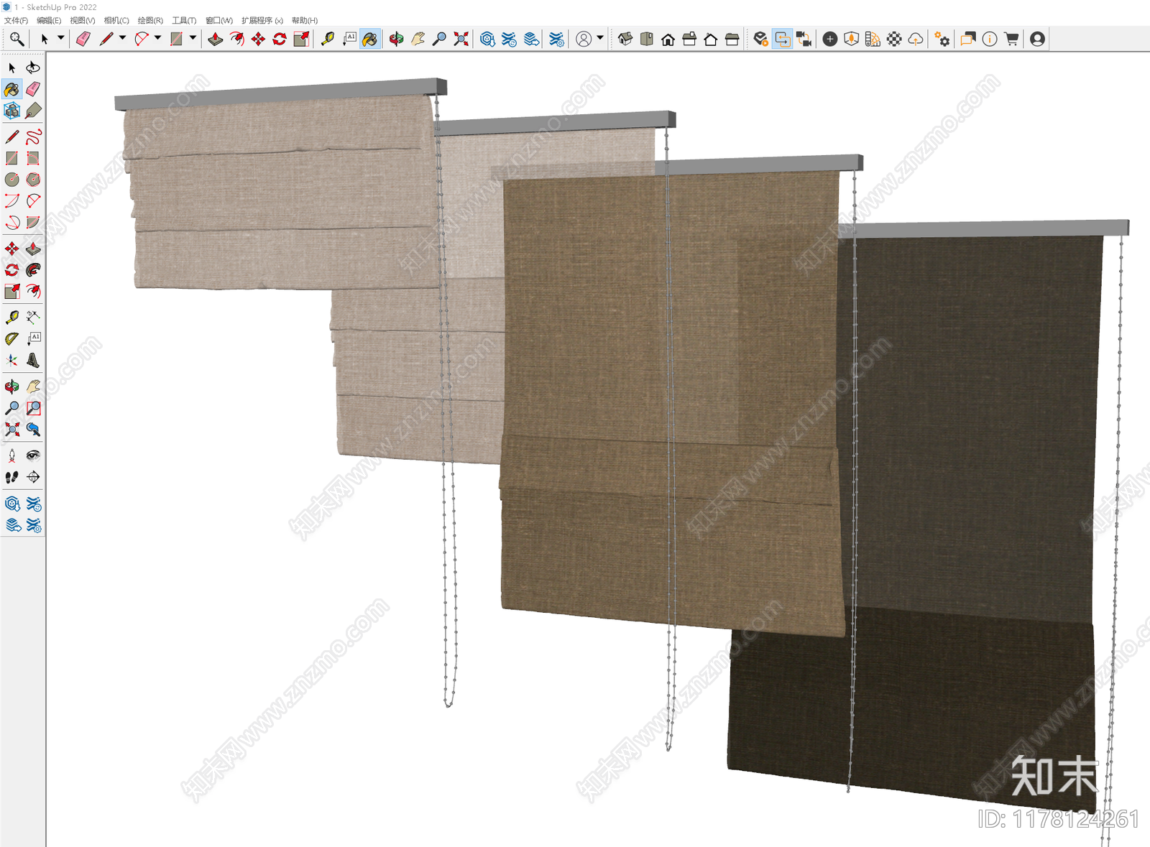
Task: Select Circle tool in left toolbar
Action: [x=12, y=180]
